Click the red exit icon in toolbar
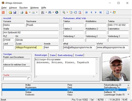 (x=3, y=12)
